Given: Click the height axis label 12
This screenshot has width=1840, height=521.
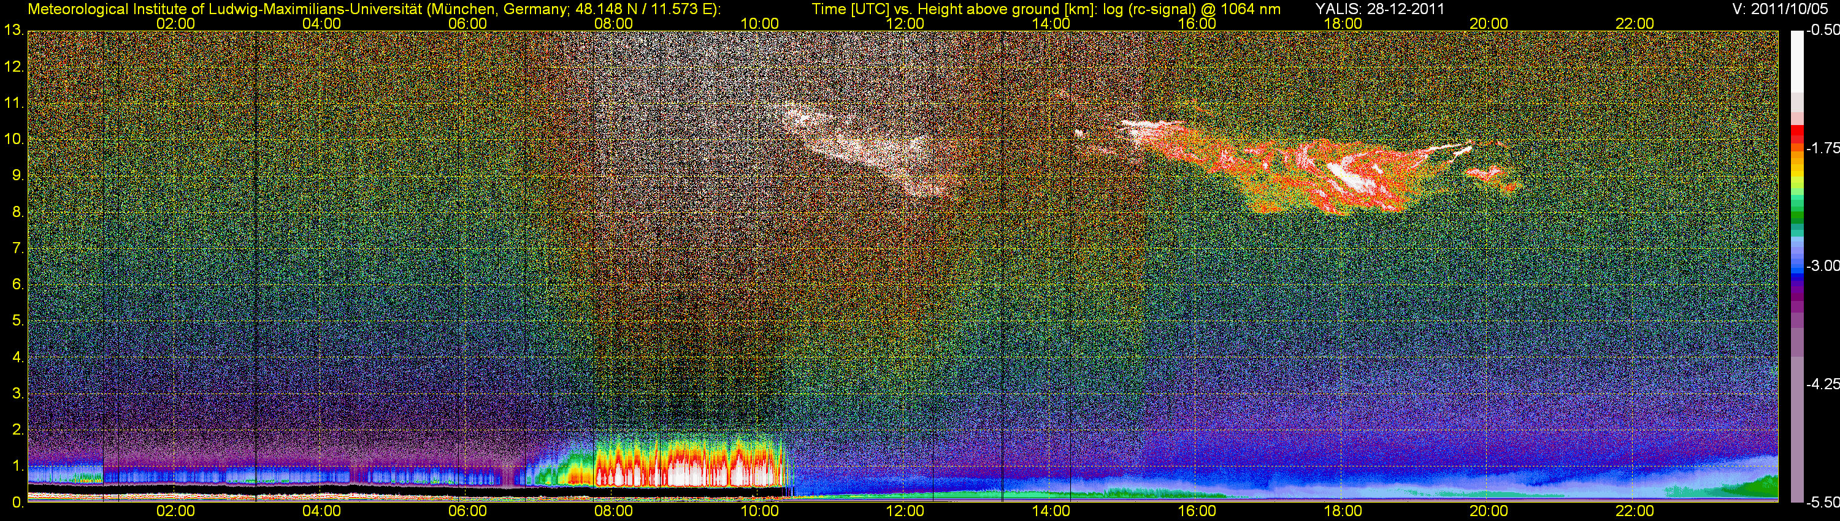Looking at the screenshot, I should pyautogui.click(x=13, y=67).
